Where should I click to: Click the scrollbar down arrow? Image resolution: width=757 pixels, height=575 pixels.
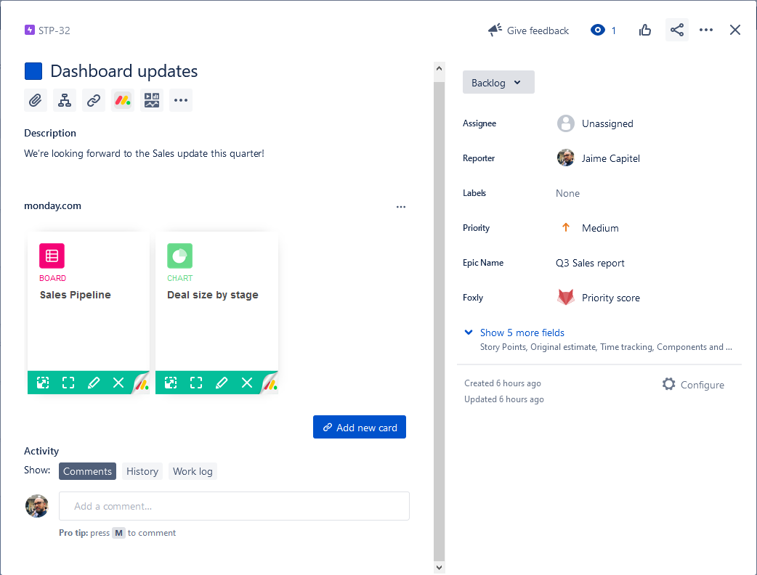pos(439,568)
